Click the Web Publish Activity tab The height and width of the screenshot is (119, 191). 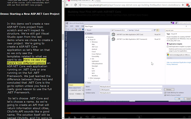[x=75, y=101]
